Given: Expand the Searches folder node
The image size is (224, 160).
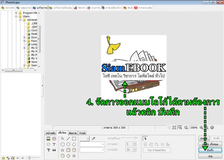Looking at the screenshot, I should pos(24,65).
